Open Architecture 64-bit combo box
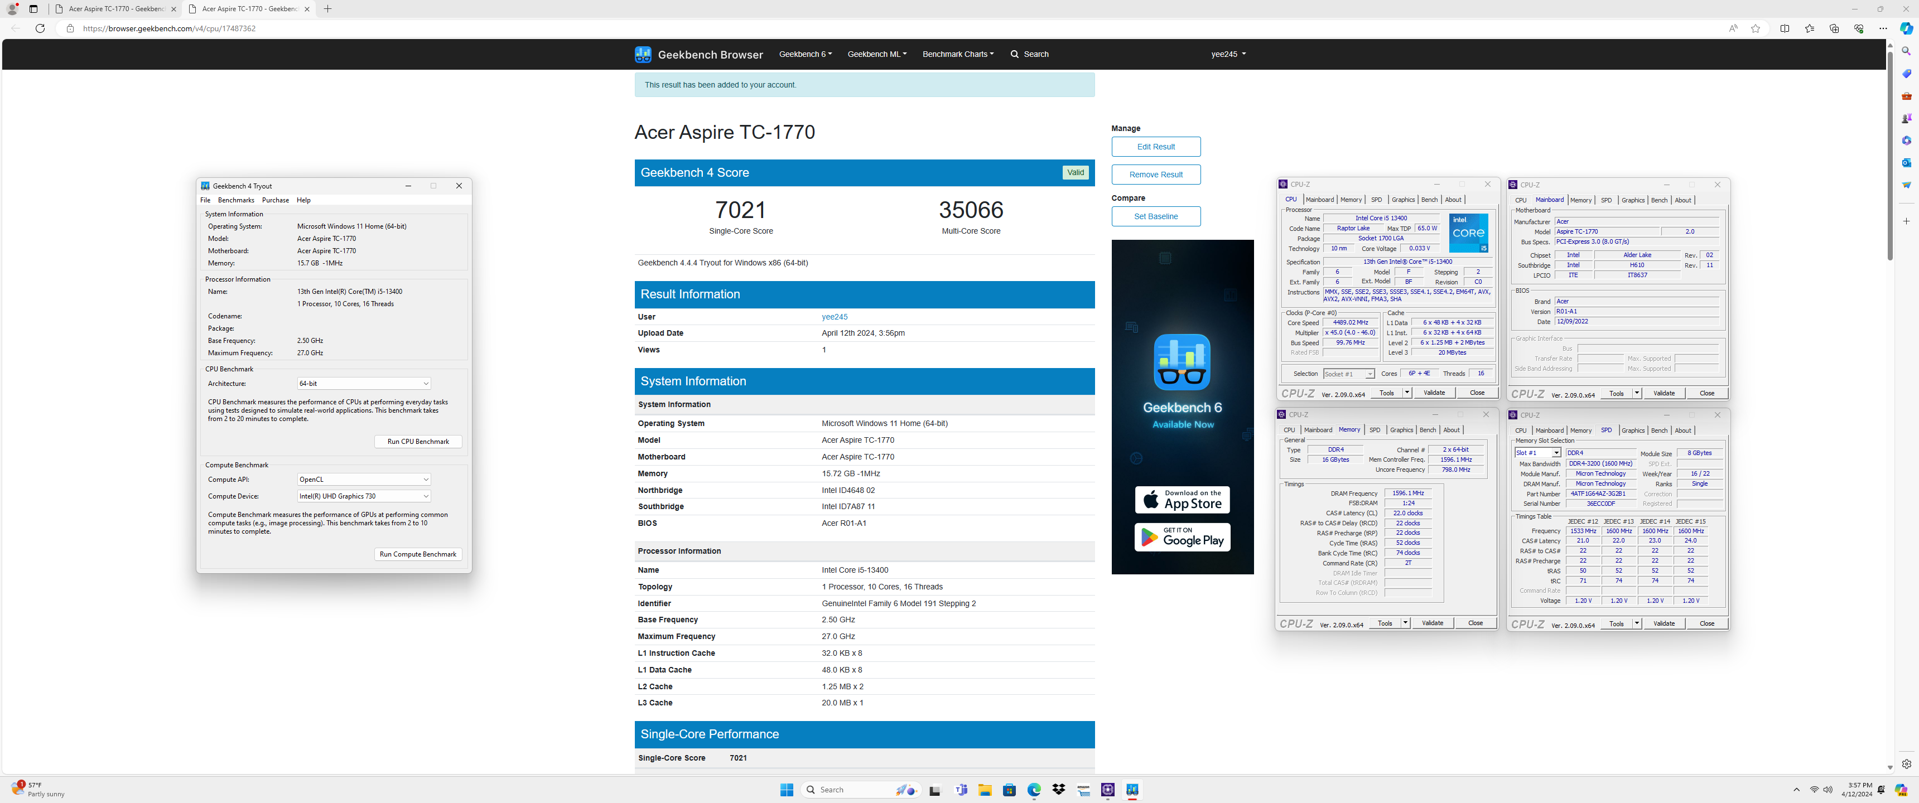Image resolution: width=1919 pixels, height=803 pixels. [x=364, y=384]
